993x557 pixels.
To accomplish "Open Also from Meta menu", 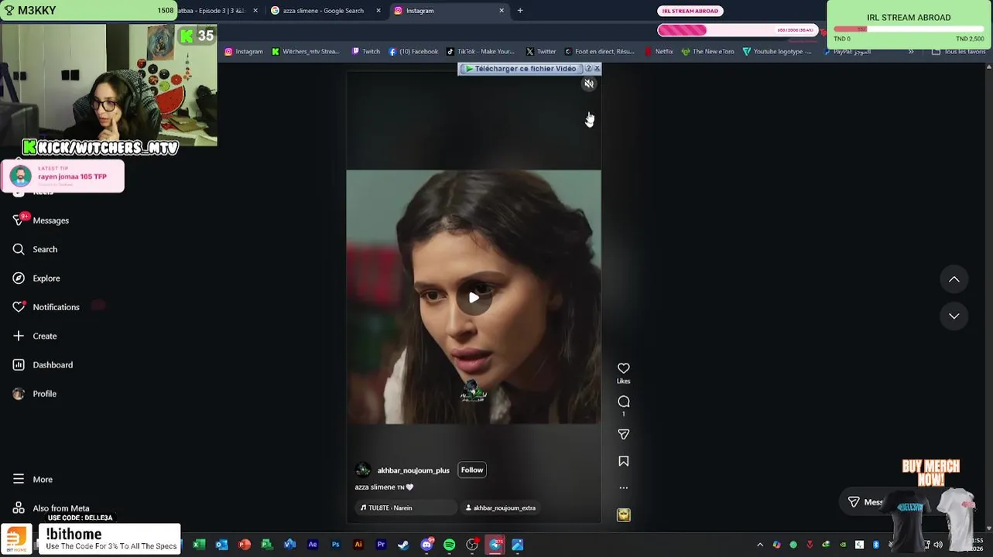I will click(51, 508).
